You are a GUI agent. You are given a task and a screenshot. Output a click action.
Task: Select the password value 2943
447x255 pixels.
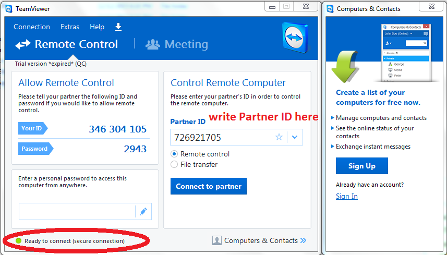tap(135, 149)
